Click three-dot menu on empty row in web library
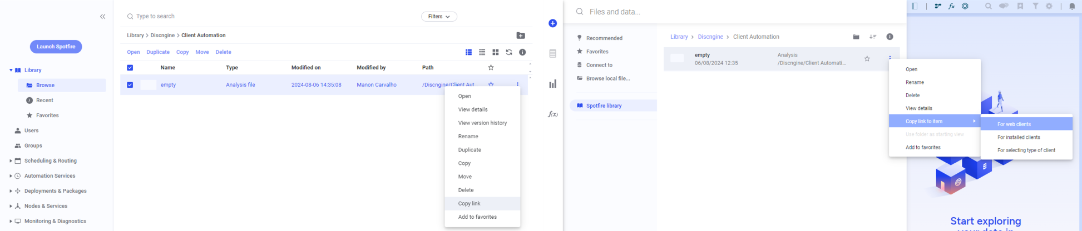The height and width of the screenshot is (231, 1082). pyautogui.click(x=517, y=85)
